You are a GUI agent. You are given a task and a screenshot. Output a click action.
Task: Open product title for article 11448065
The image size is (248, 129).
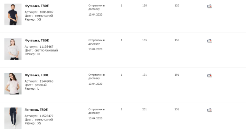pos(37,75)
